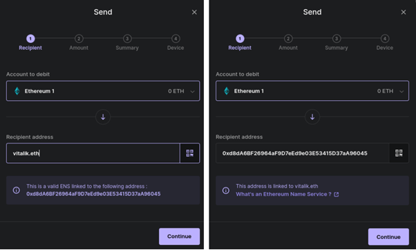Click info icon beside vitalik.eth linked message
The image size is (416, 250).
pyautogui.click(x=226, y=190)
